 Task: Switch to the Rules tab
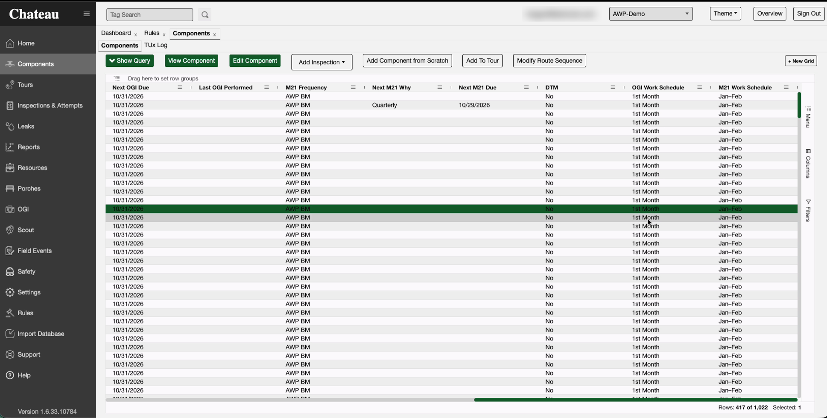tap(152, 33)
